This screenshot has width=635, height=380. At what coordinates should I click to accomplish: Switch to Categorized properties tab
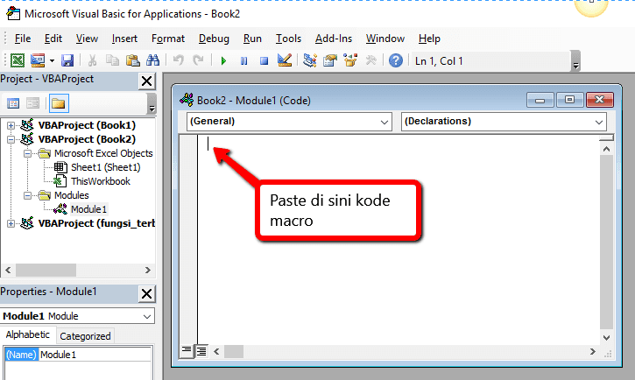click(x=85, y=336)
